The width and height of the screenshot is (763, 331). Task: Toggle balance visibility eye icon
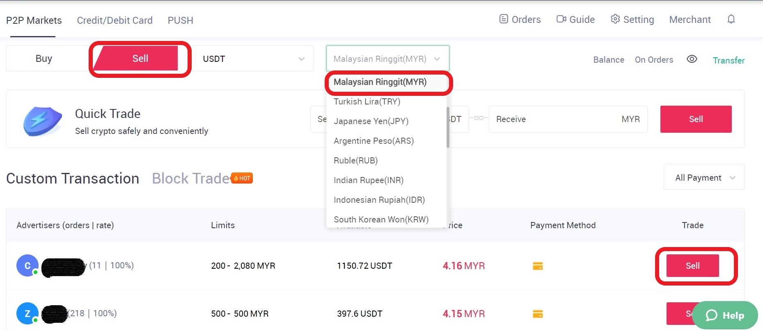tap(692, 59)
